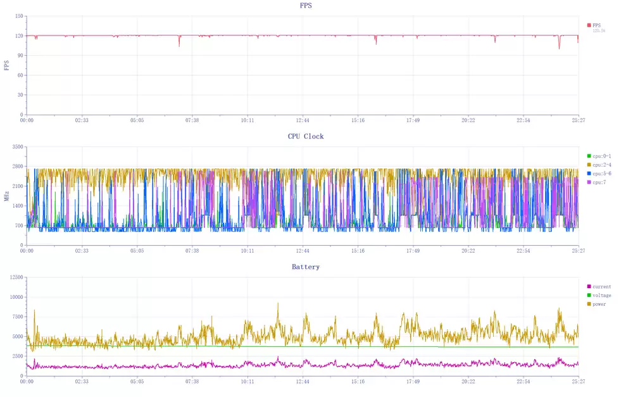Screen dimensions: 633x397
Task: Select the FPS chart title
Action: 306,6
